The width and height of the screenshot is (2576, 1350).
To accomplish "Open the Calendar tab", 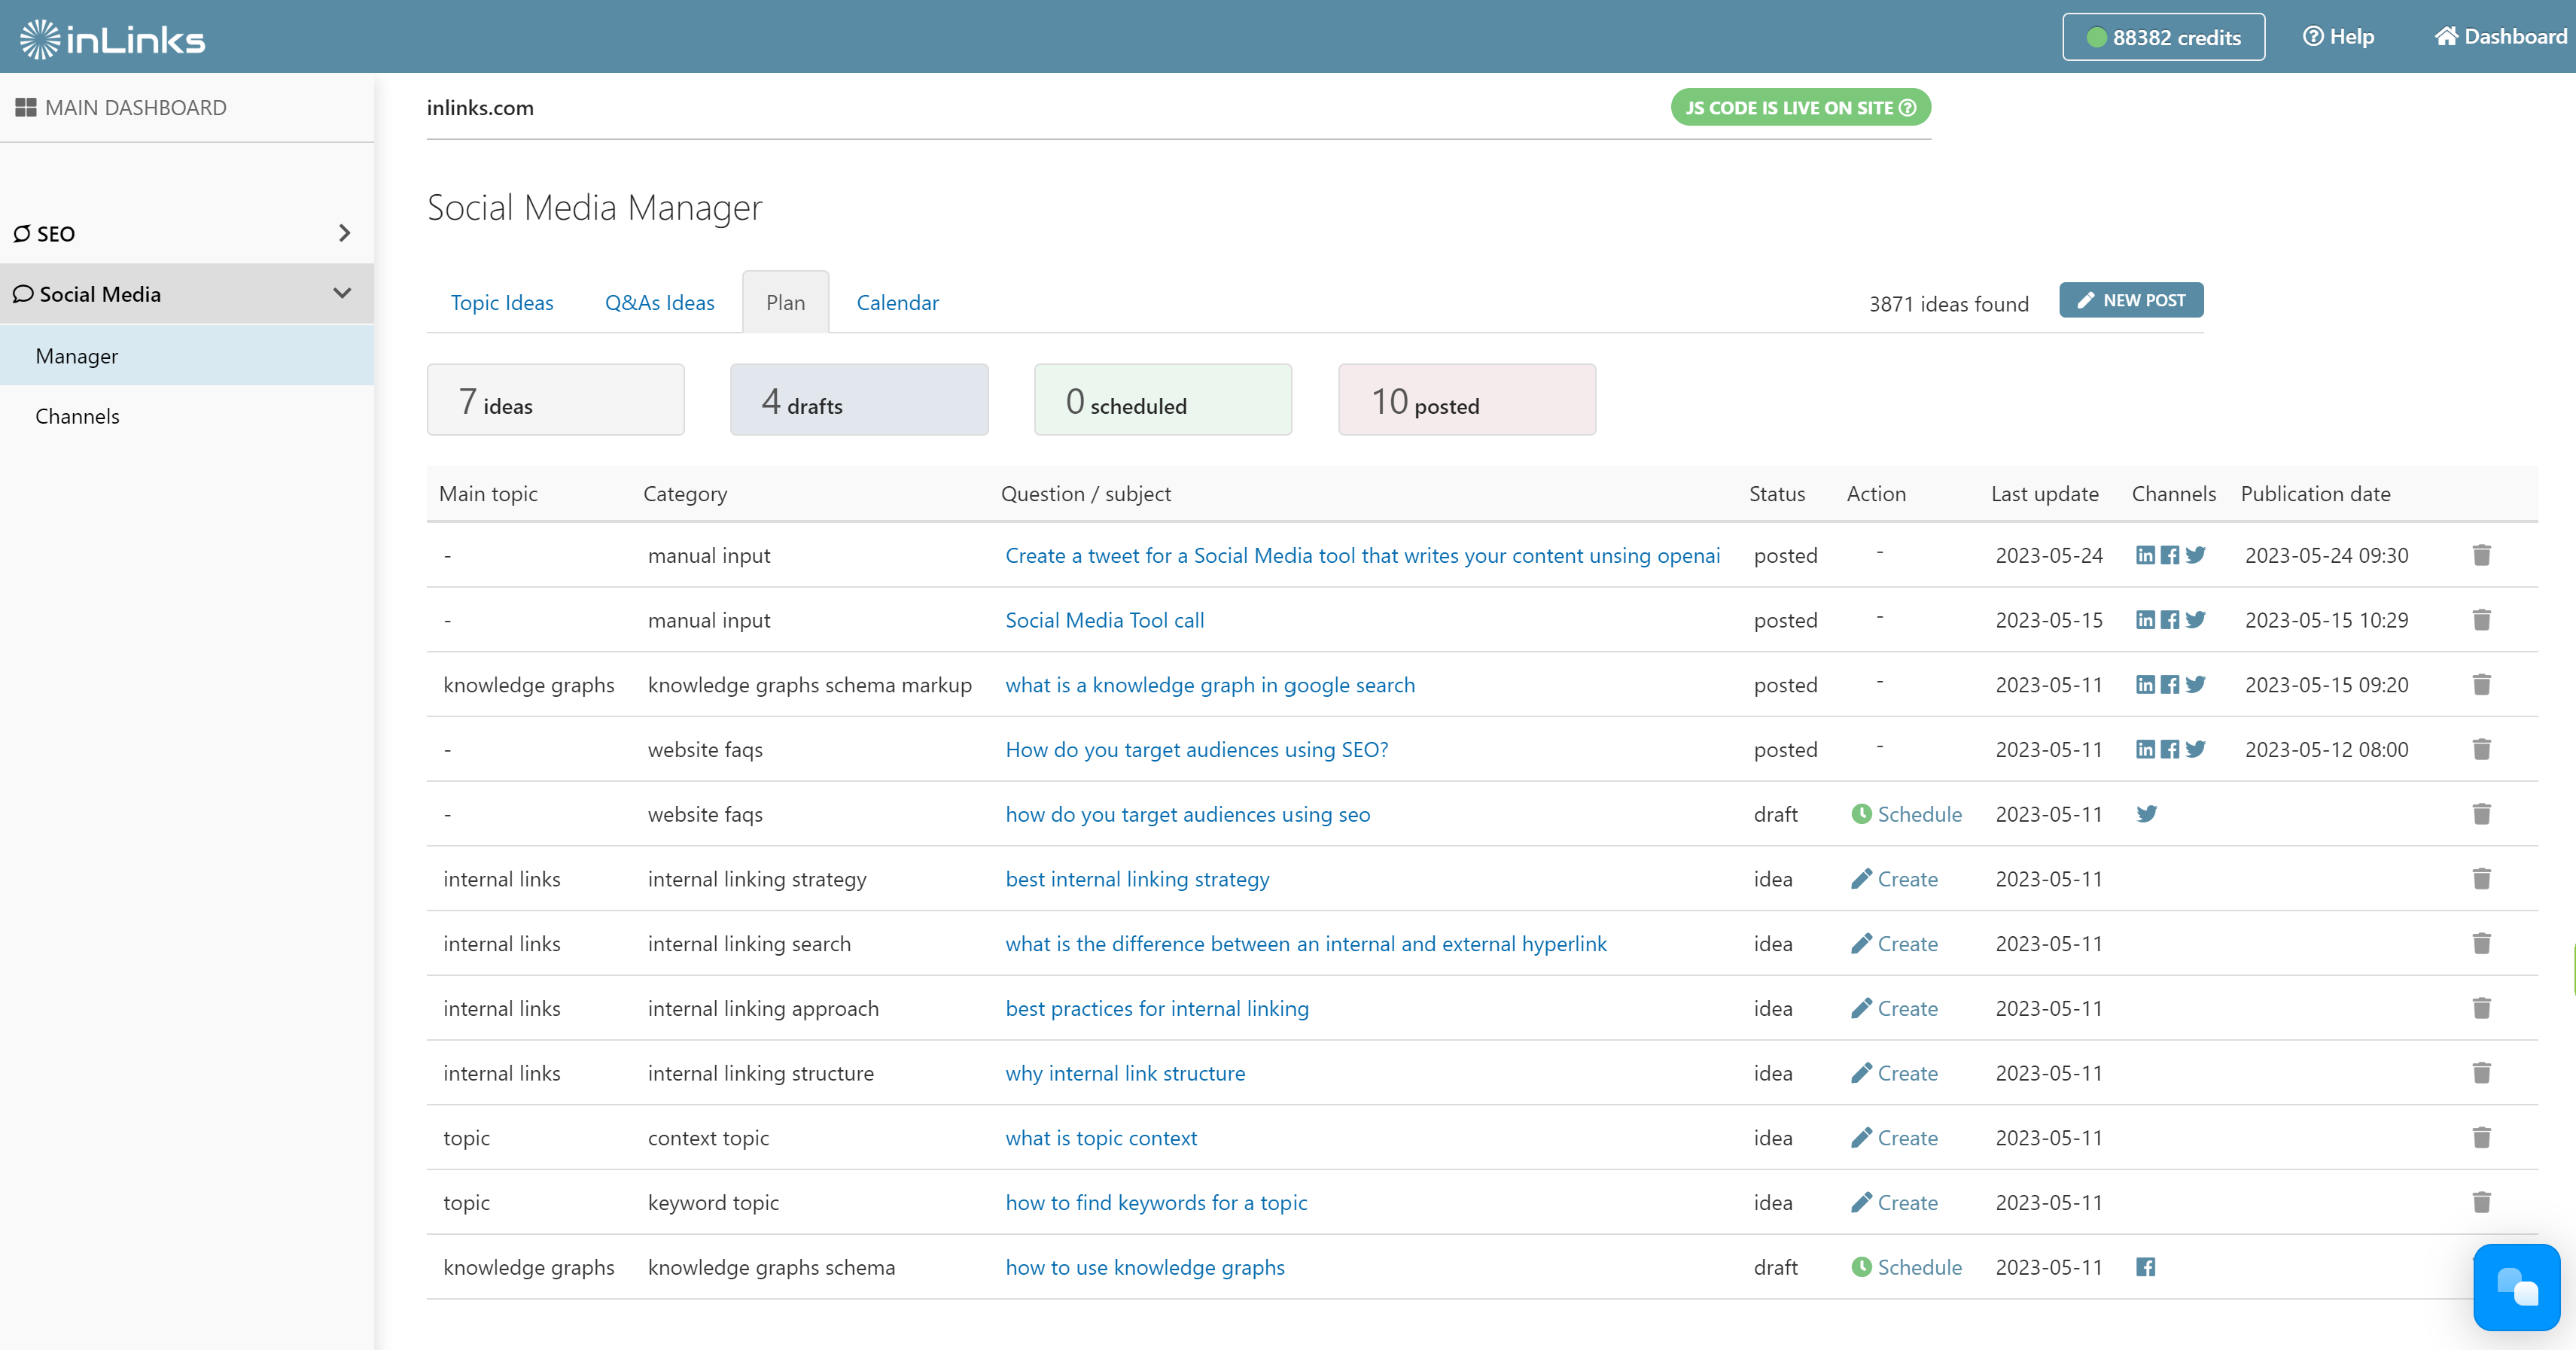I will (x=897, y=303).
